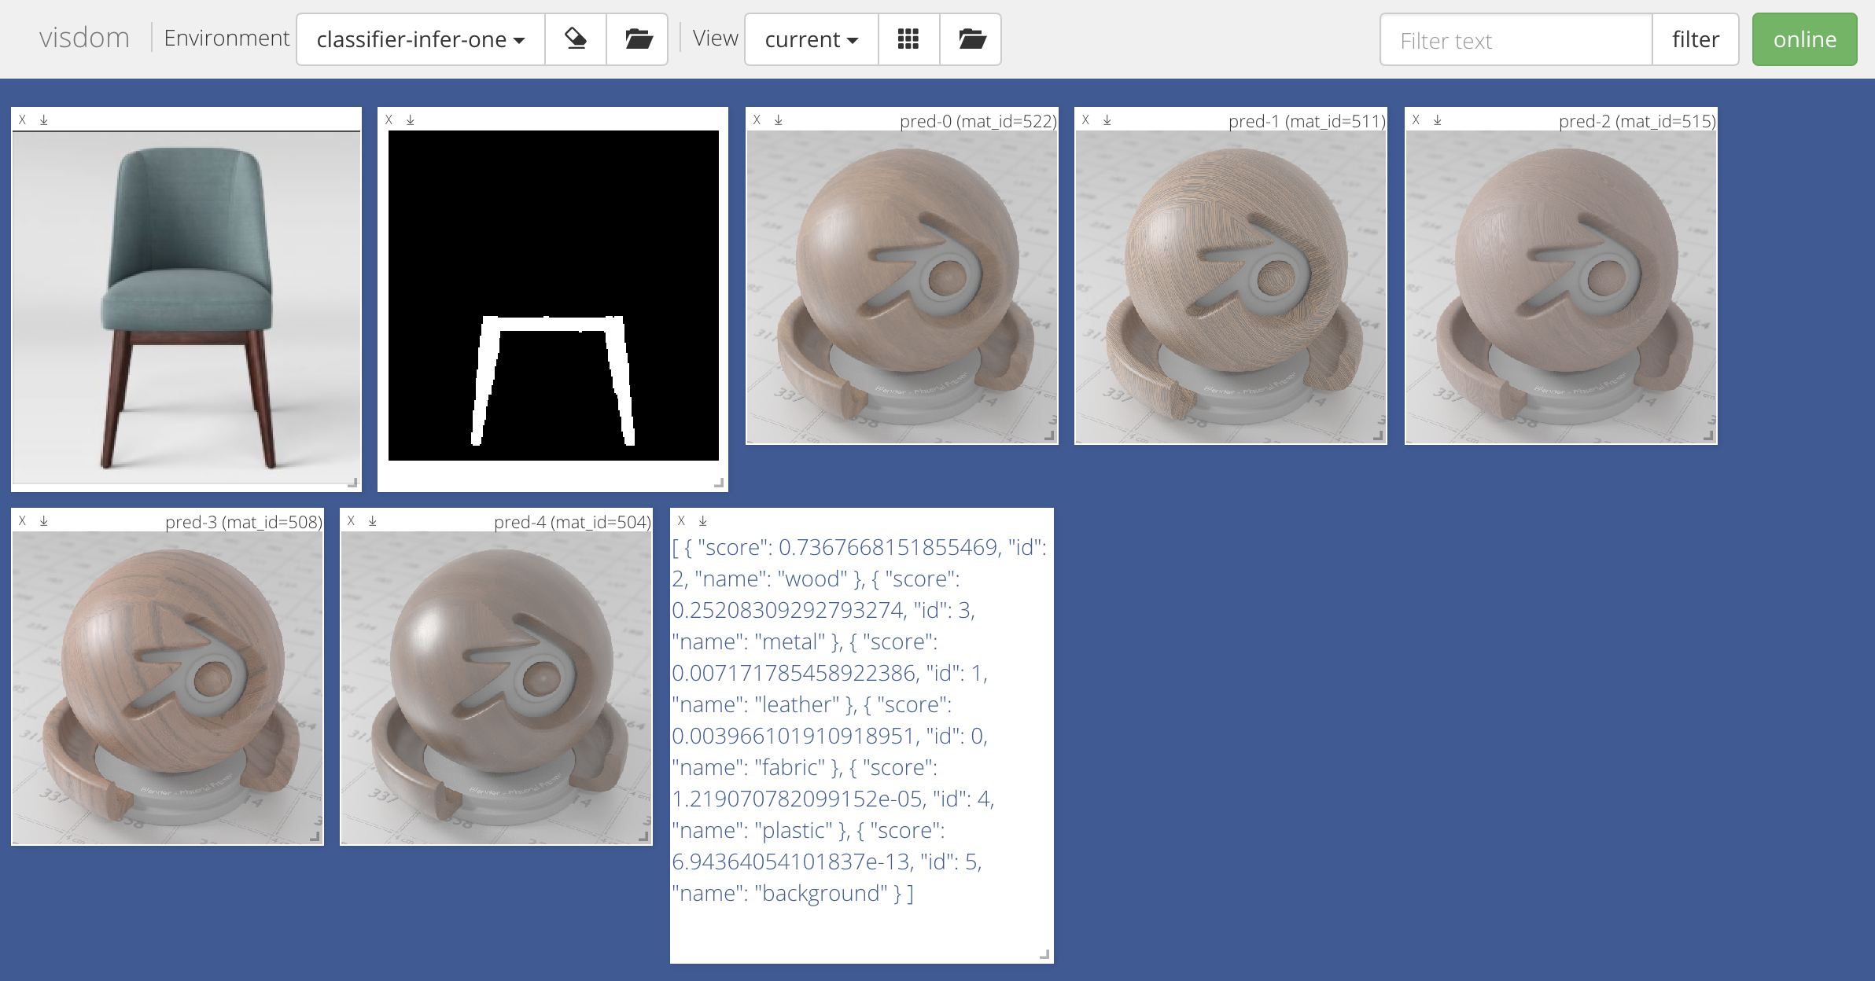Toggle the green online connection button
Screen dimensions: 1875x981
point(1804,39)
